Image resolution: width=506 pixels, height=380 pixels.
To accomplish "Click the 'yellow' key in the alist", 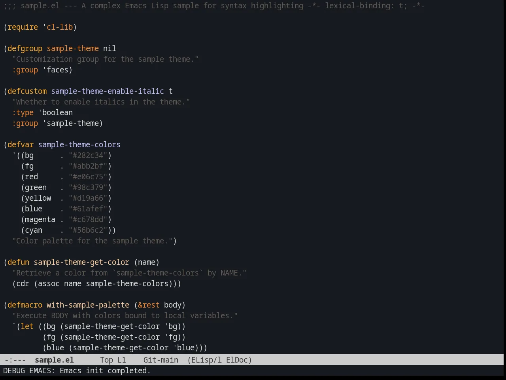I will pyautogui.click(x=38, y=198).
